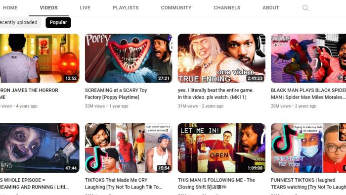Click FUNNIEST TIKTOKS i laughed TEARS title
Screen dimensions: 346x195
(308, 184)
